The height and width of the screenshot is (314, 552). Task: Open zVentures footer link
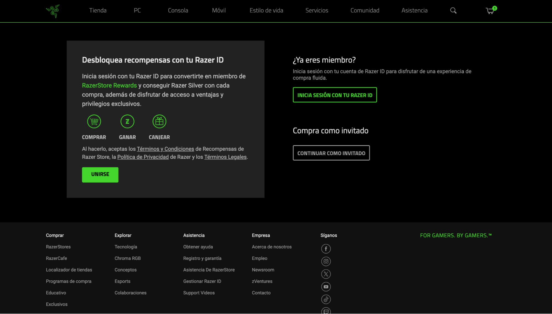click(x=262, y=281)
